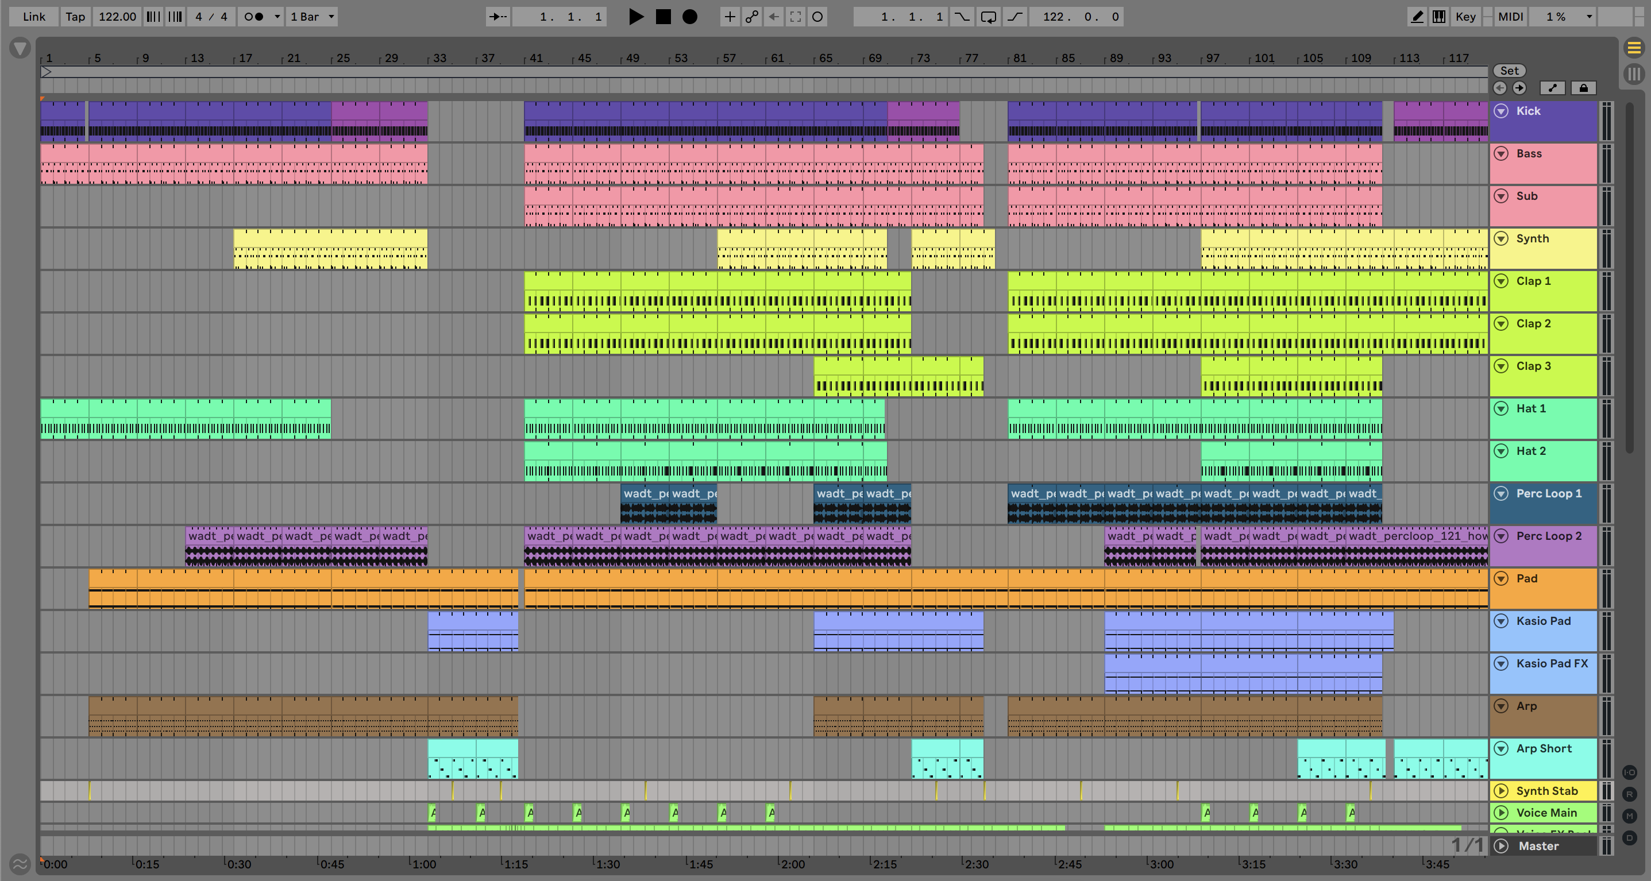The width and height of the screenshot is (1651, 881).
Task: Switch to Session View with vertical bars icon
Action: click(1634, 74)
